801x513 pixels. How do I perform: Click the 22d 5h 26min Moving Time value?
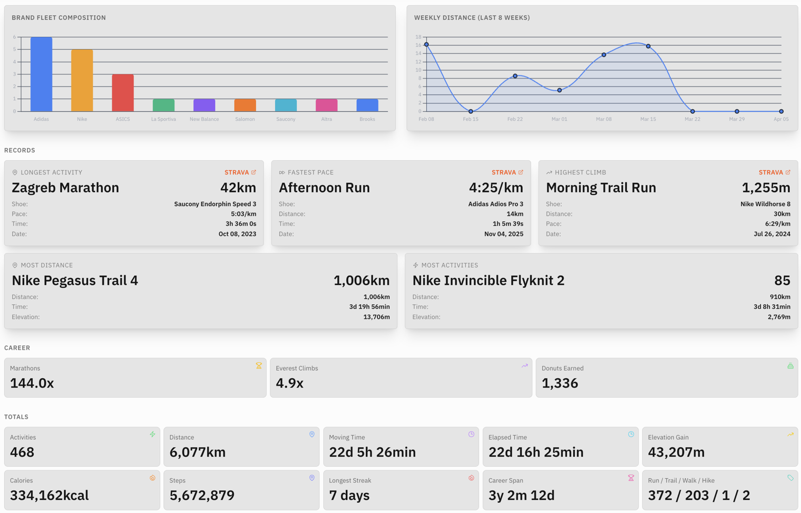tap(373, 452)
